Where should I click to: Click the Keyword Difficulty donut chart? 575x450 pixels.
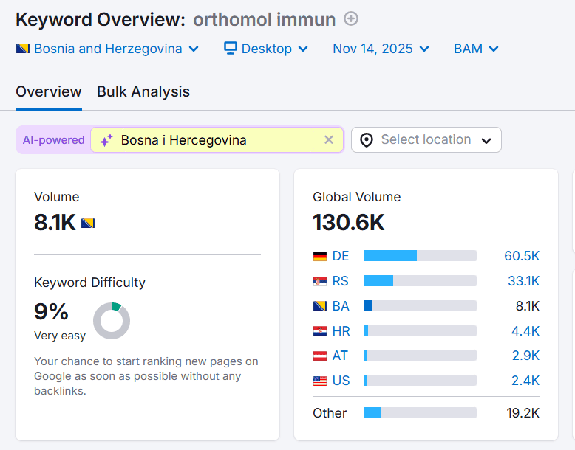pyautogui.click(x=112, y=321)
